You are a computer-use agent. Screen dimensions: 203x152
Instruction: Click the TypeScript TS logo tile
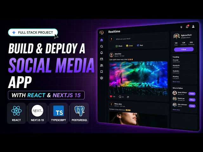pos(58,113)
